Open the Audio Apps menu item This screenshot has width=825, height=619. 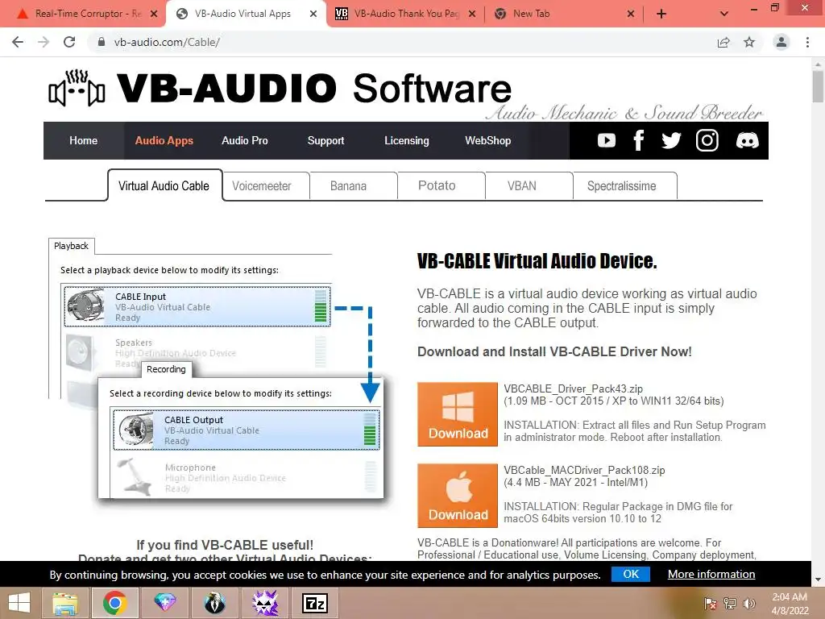tap(164, 140)
